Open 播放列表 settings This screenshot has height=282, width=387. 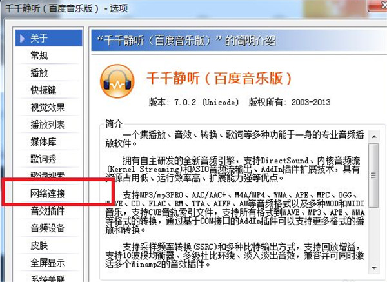[x=48, y=125]
